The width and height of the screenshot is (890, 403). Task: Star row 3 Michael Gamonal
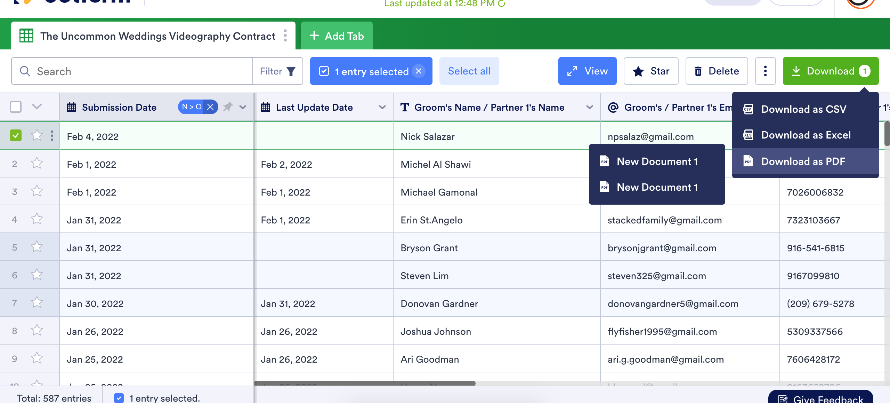pyautogui.click(x=37, y=191)
